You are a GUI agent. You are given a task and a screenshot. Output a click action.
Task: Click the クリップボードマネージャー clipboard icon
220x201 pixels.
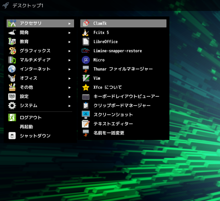click(86, 106)
